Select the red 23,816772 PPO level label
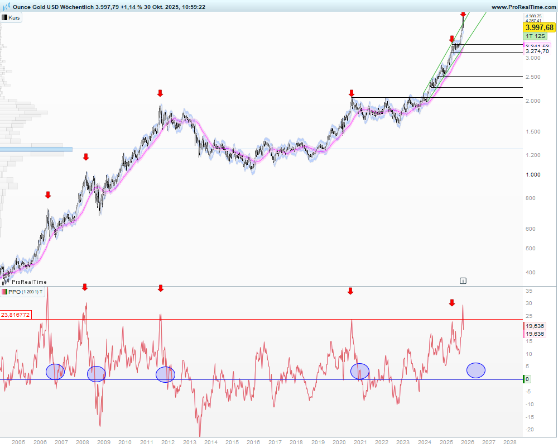 click(16, 315)
